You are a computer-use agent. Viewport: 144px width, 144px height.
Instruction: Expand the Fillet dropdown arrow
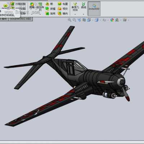pyautogui.click(x=32, y=14)
